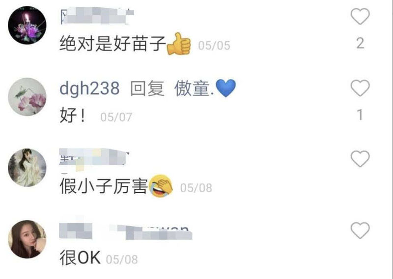
Task: Select the comment text 假小子厉害
Action: click(x=104, y=186)
